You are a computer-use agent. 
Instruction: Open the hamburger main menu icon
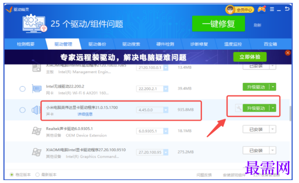click(x=272, y=9)
